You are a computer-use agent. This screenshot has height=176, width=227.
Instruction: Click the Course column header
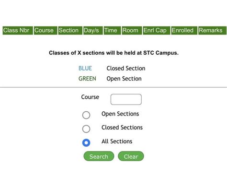point(45,30)
